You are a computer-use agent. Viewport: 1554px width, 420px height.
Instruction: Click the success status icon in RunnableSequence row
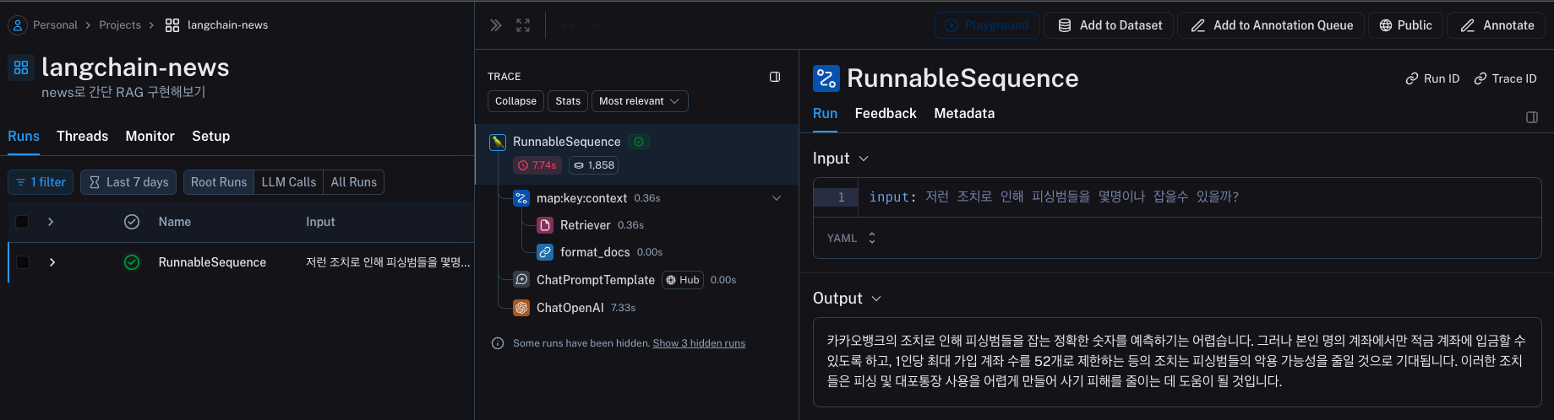(x=132, y=262)
